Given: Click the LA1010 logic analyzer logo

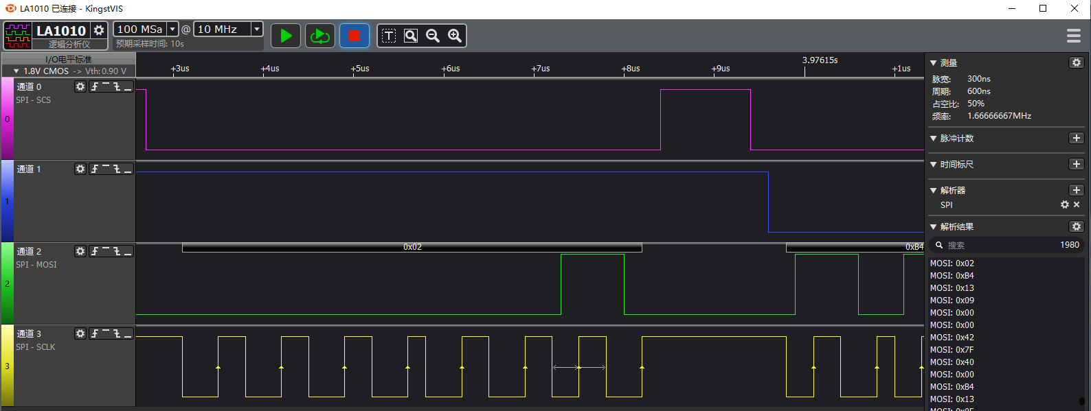Looking at the screenshot, I should click(x=18, y=36).
